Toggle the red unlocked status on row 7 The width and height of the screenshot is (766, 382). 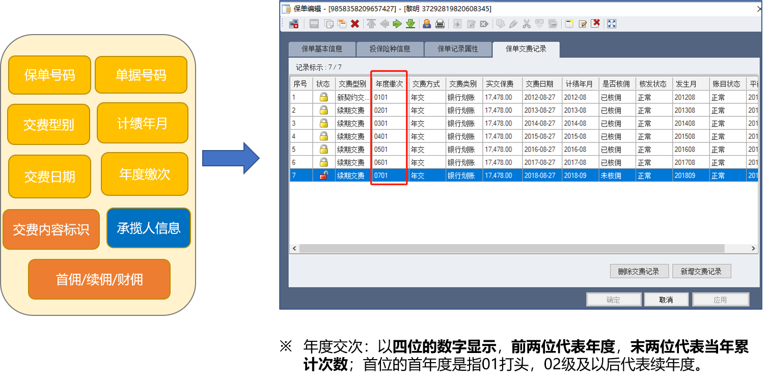point(323,175)
